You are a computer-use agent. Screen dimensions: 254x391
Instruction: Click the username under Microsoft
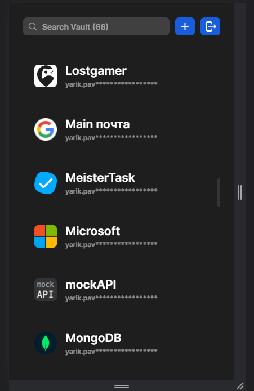pyautogui.click(x=112, y=245)
